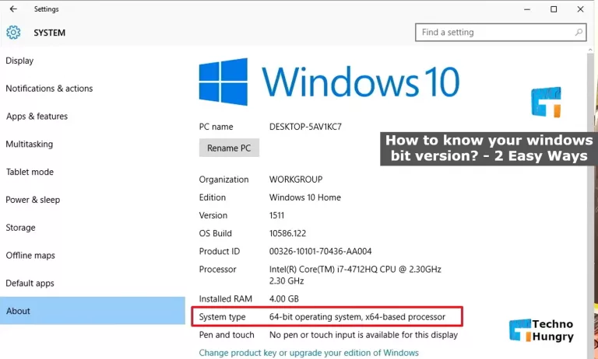Click the SYSTEM header title

coord(50,33)
